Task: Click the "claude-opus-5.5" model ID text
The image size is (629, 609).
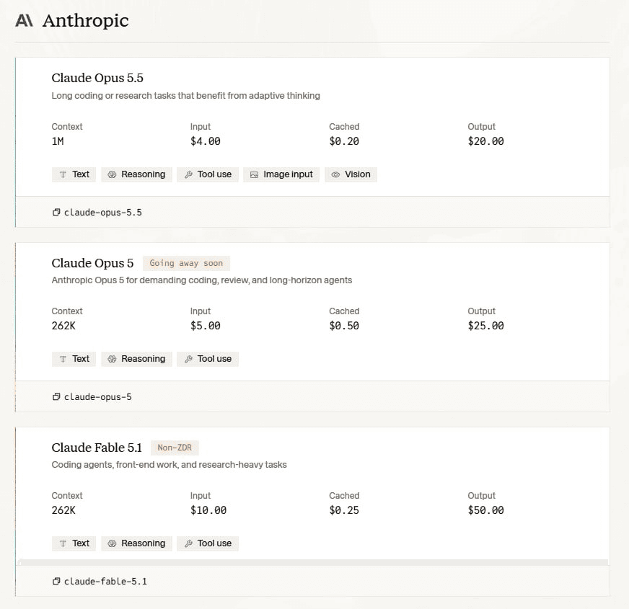Action: (x=103, y=213)
